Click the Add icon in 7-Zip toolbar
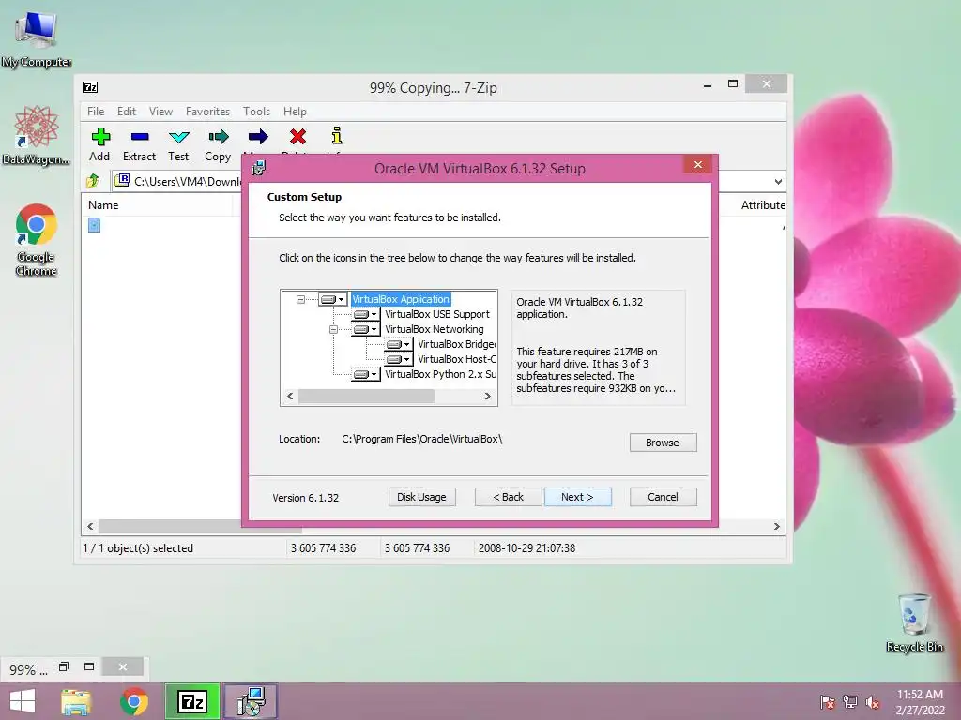Image resolution: width=961 pixels, height=720 pixels. [x=100, y=137]
